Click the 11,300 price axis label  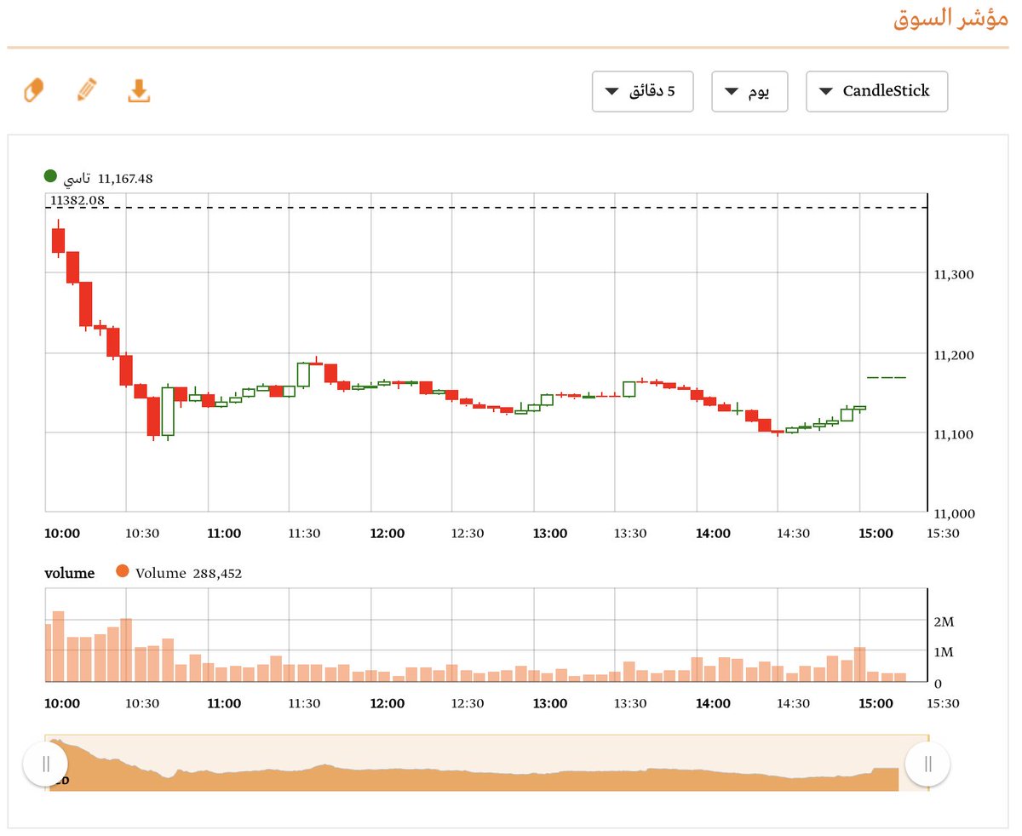(955, 274)
